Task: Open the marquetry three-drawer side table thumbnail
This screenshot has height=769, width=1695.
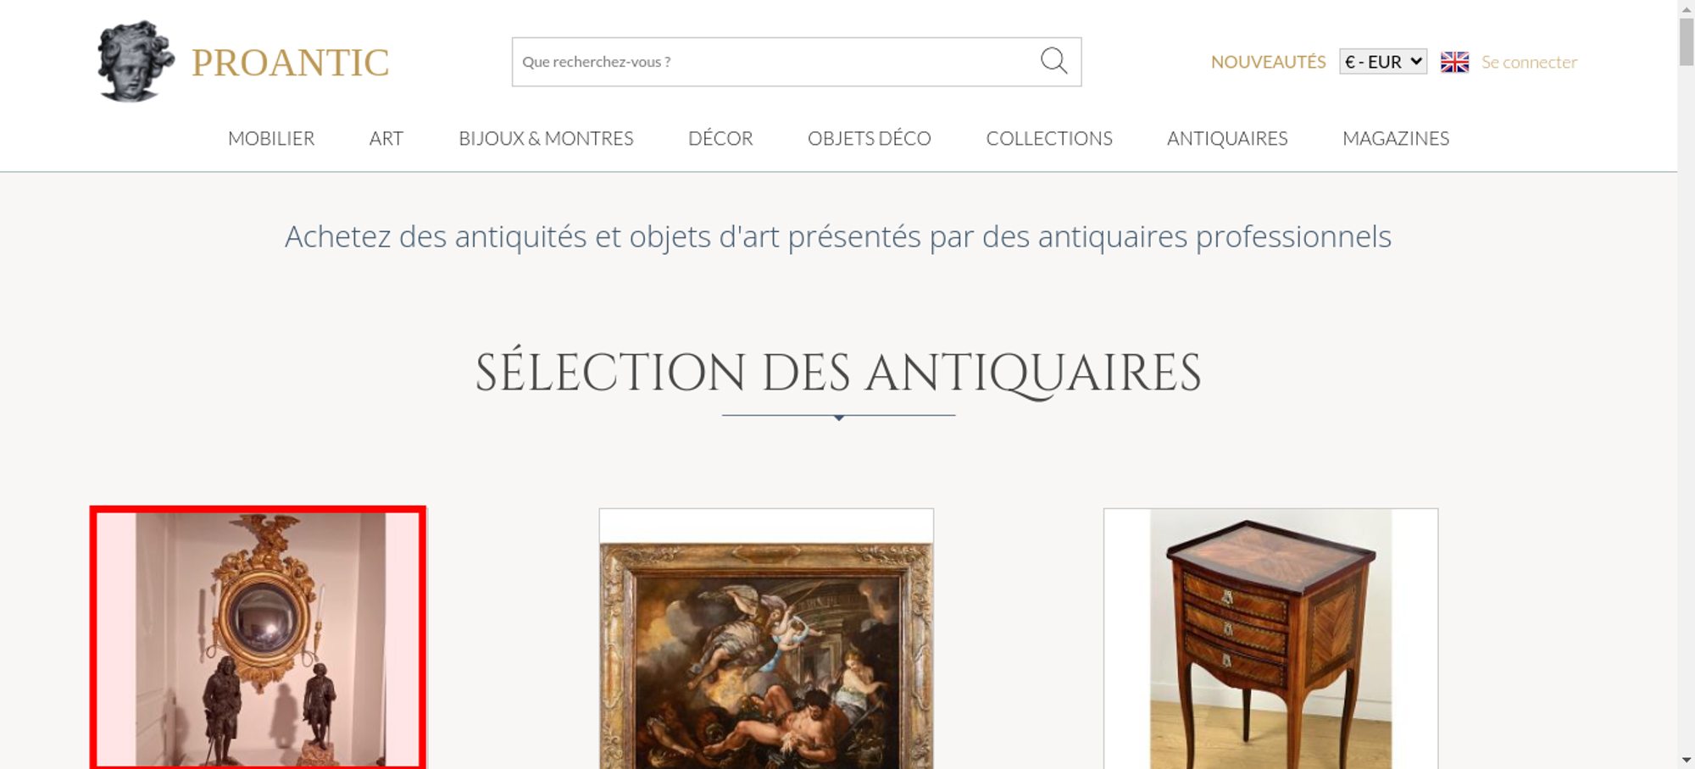Action: click(x=1270, y=639)
